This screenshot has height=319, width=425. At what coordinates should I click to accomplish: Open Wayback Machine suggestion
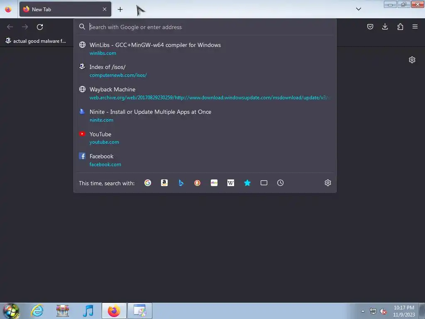click(x=205, y=93)
